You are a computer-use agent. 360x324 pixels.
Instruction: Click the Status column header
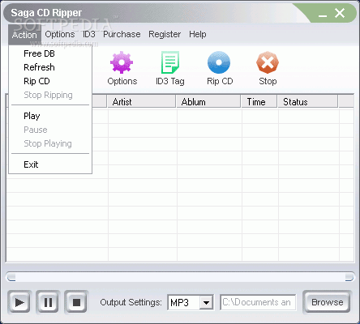[308, 102]
